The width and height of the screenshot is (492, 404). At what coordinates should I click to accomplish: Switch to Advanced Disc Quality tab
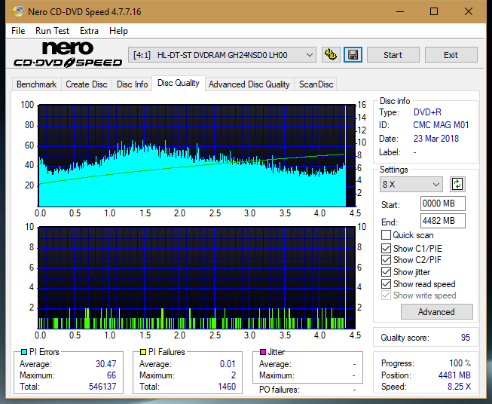pos(249,84)
